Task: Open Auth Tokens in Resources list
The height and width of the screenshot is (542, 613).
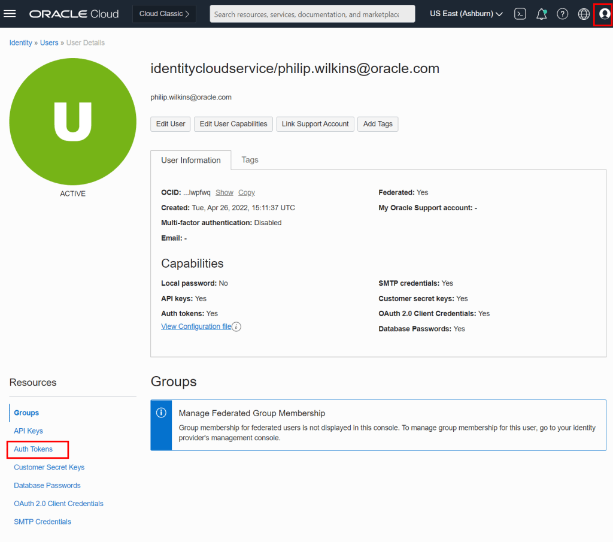Action: coord(34,449)
